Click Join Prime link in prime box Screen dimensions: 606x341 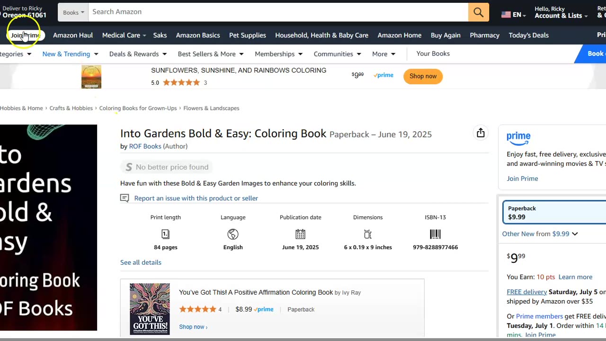pos(522,179)
